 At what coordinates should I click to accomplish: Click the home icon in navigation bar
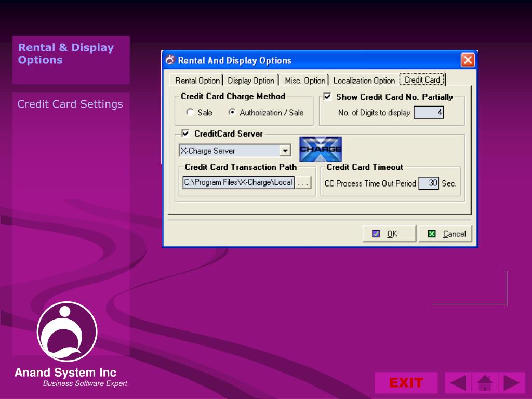click(x=485, y=383)
